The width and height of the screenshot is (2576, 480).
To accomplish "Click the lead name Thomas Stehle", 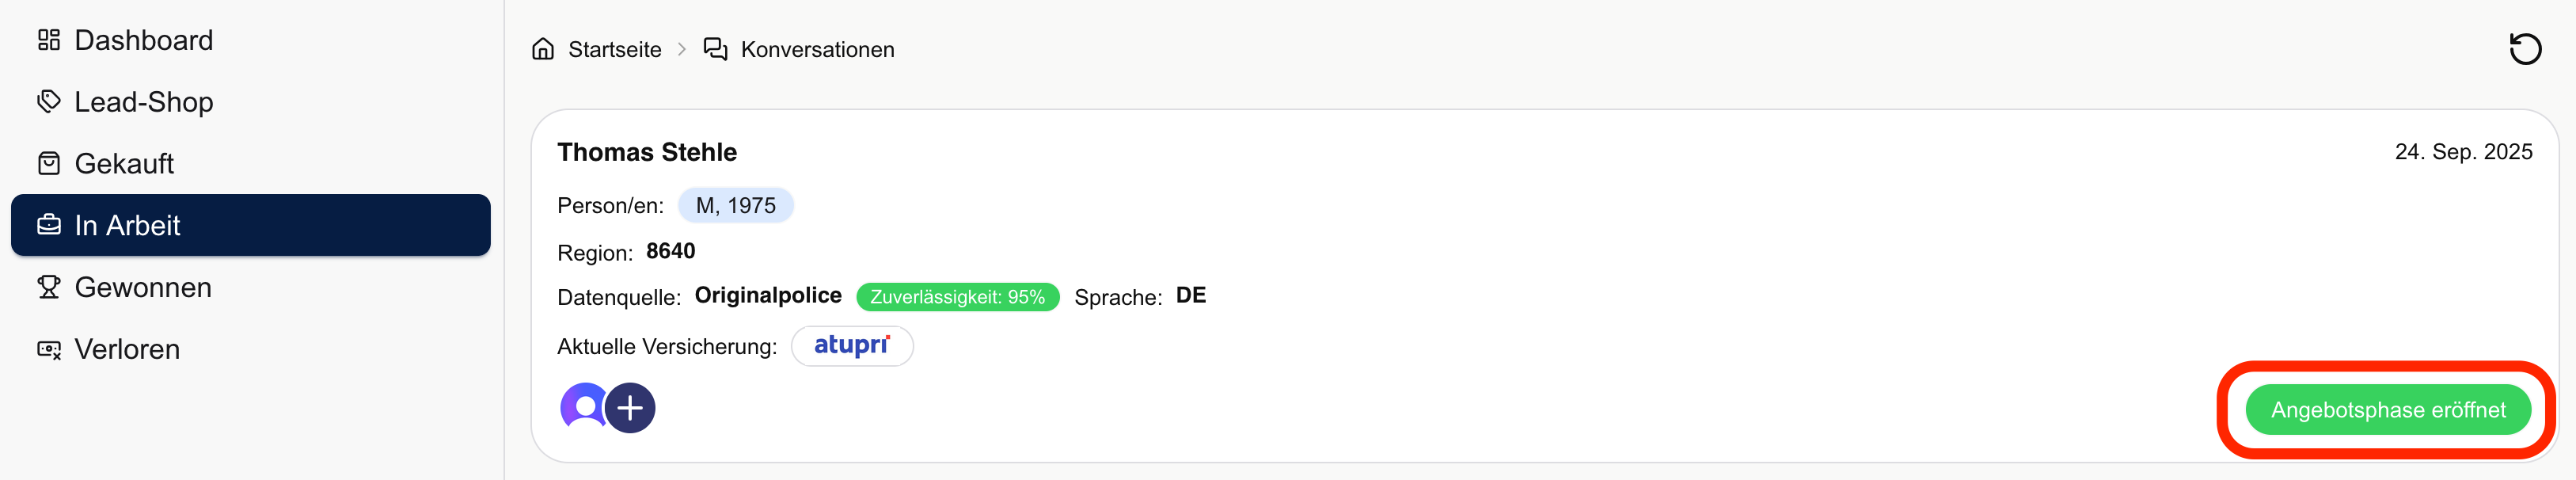I will click(647, 152).
